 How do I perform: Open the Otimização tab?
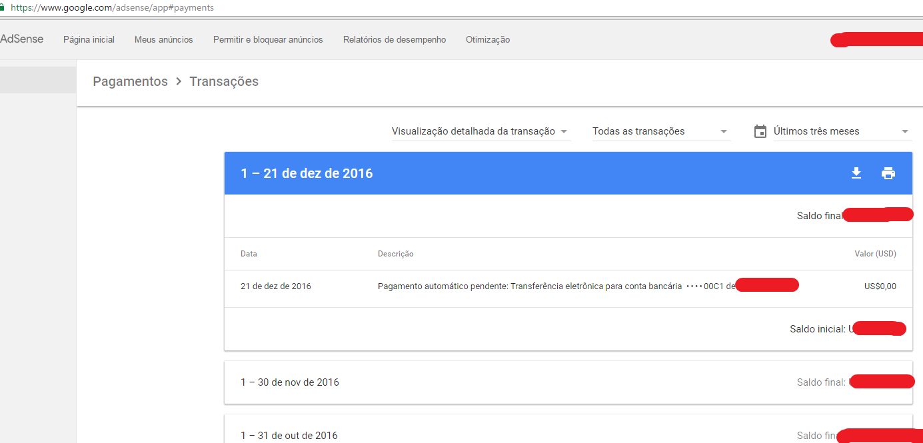488,40
